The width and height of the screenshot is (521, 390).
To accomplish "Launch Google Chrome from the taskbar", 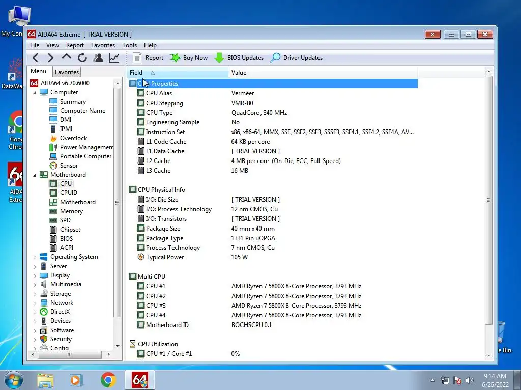I will [x=108, y=380].
